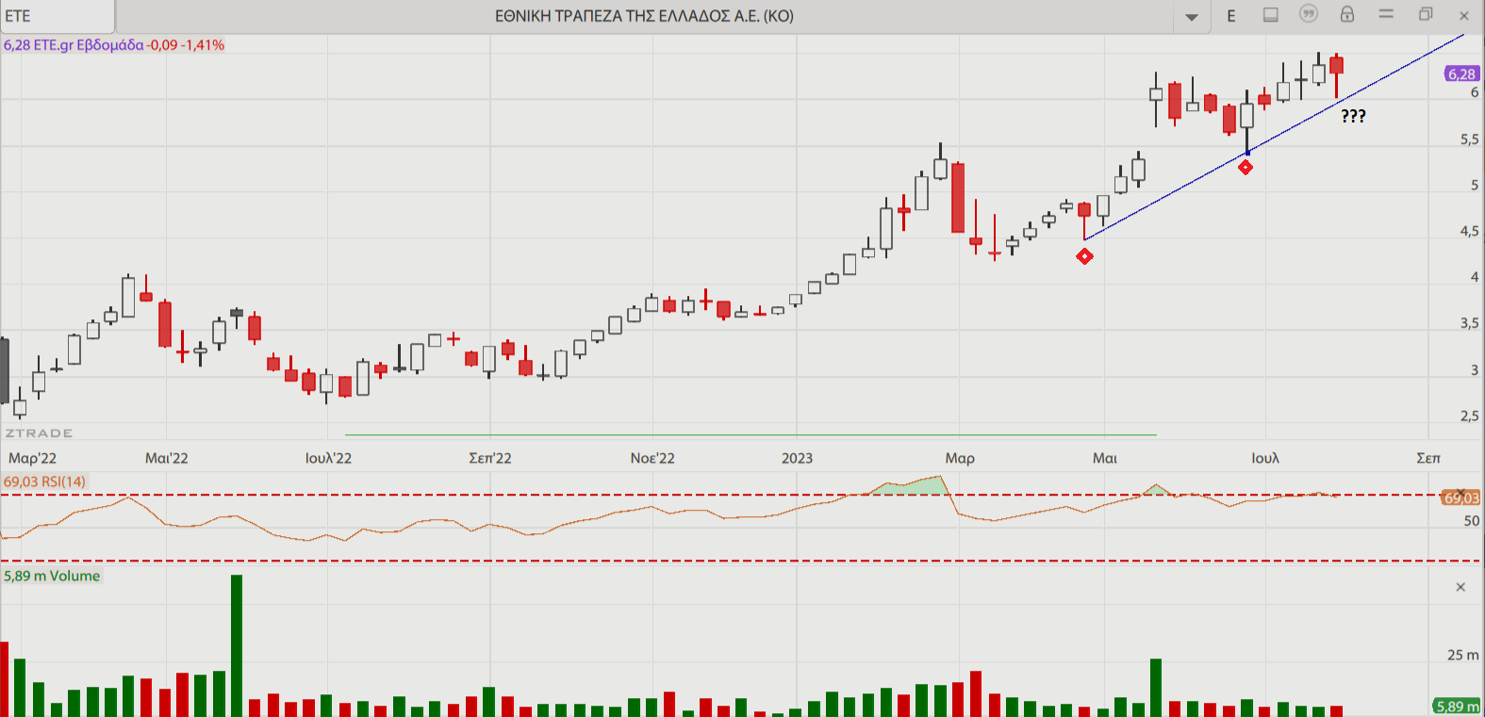The width and height of the screenshot is (1485, 717).
Task: Select the '69,03 RSI(14)' indicator label
Action: 44,481
